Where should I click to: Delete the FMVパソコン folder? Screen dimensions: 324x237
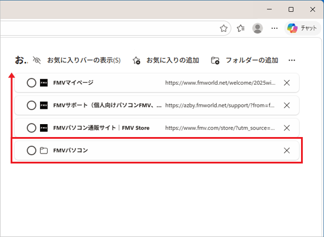click(x=287, y=151)
